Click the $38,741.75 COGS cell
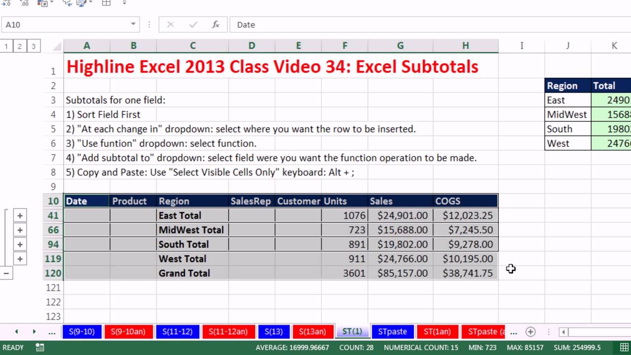Image resolution: width=631 pixels, height=355 pixels. 465,273
